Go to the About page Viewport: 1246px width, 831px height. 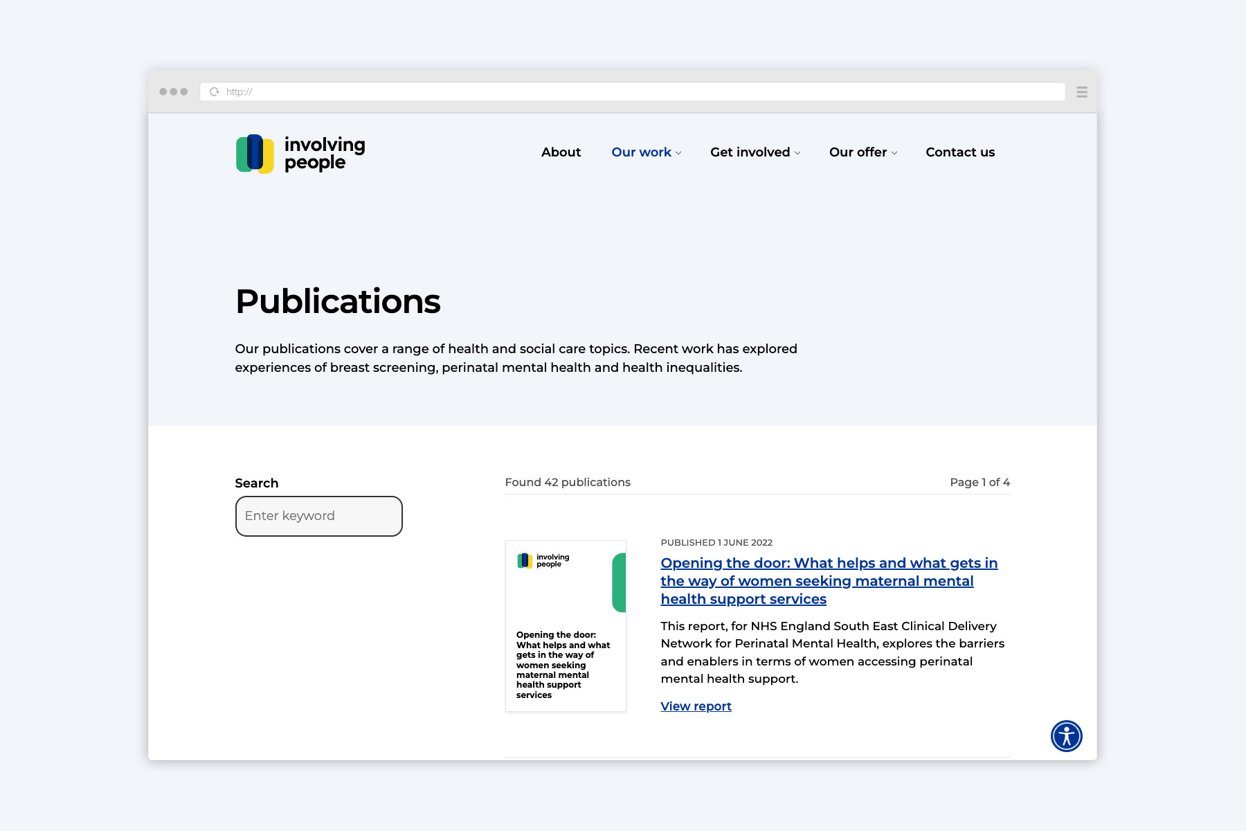point(561,152)
